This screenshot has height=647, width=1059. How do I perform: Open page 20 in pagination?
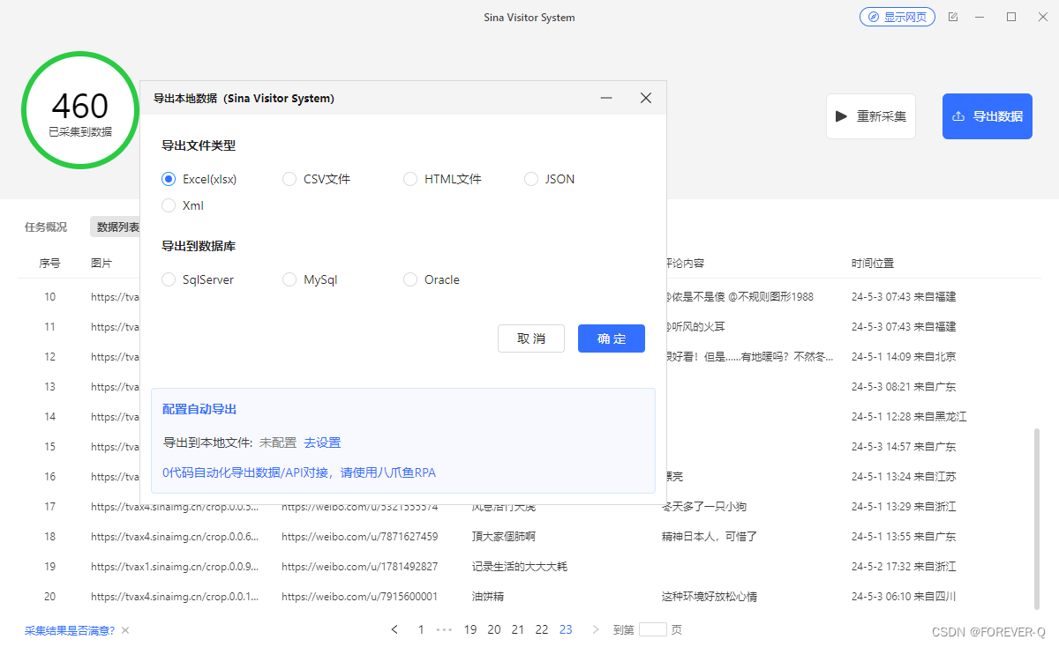[x=494, y=629]
